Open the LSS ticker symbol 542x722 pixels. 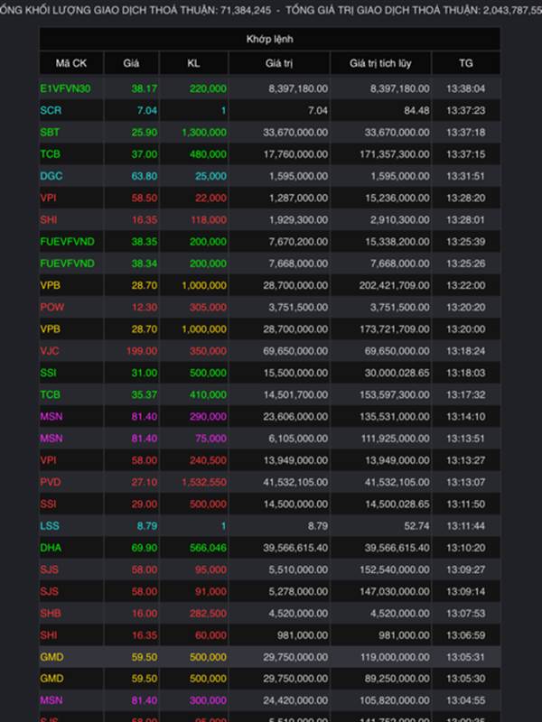pos(50,526)
